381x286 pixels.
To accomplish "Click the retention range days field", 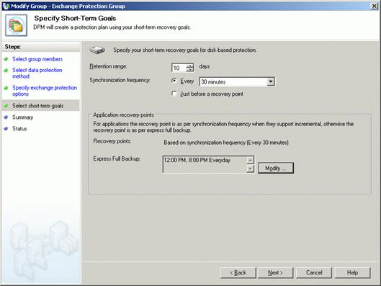I will tap(179, 68).
